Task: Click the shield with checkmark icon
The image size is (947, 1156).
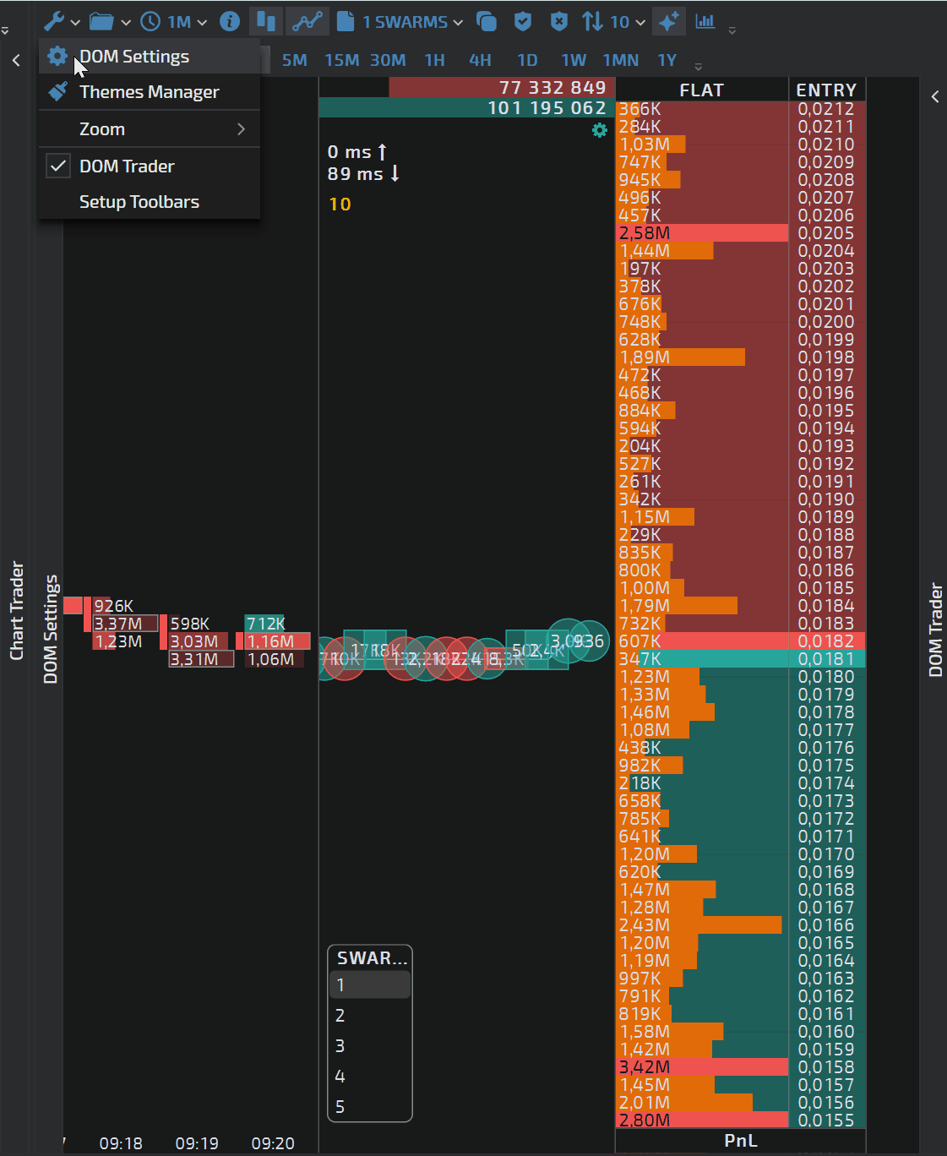Action: (x=523, y=22)
